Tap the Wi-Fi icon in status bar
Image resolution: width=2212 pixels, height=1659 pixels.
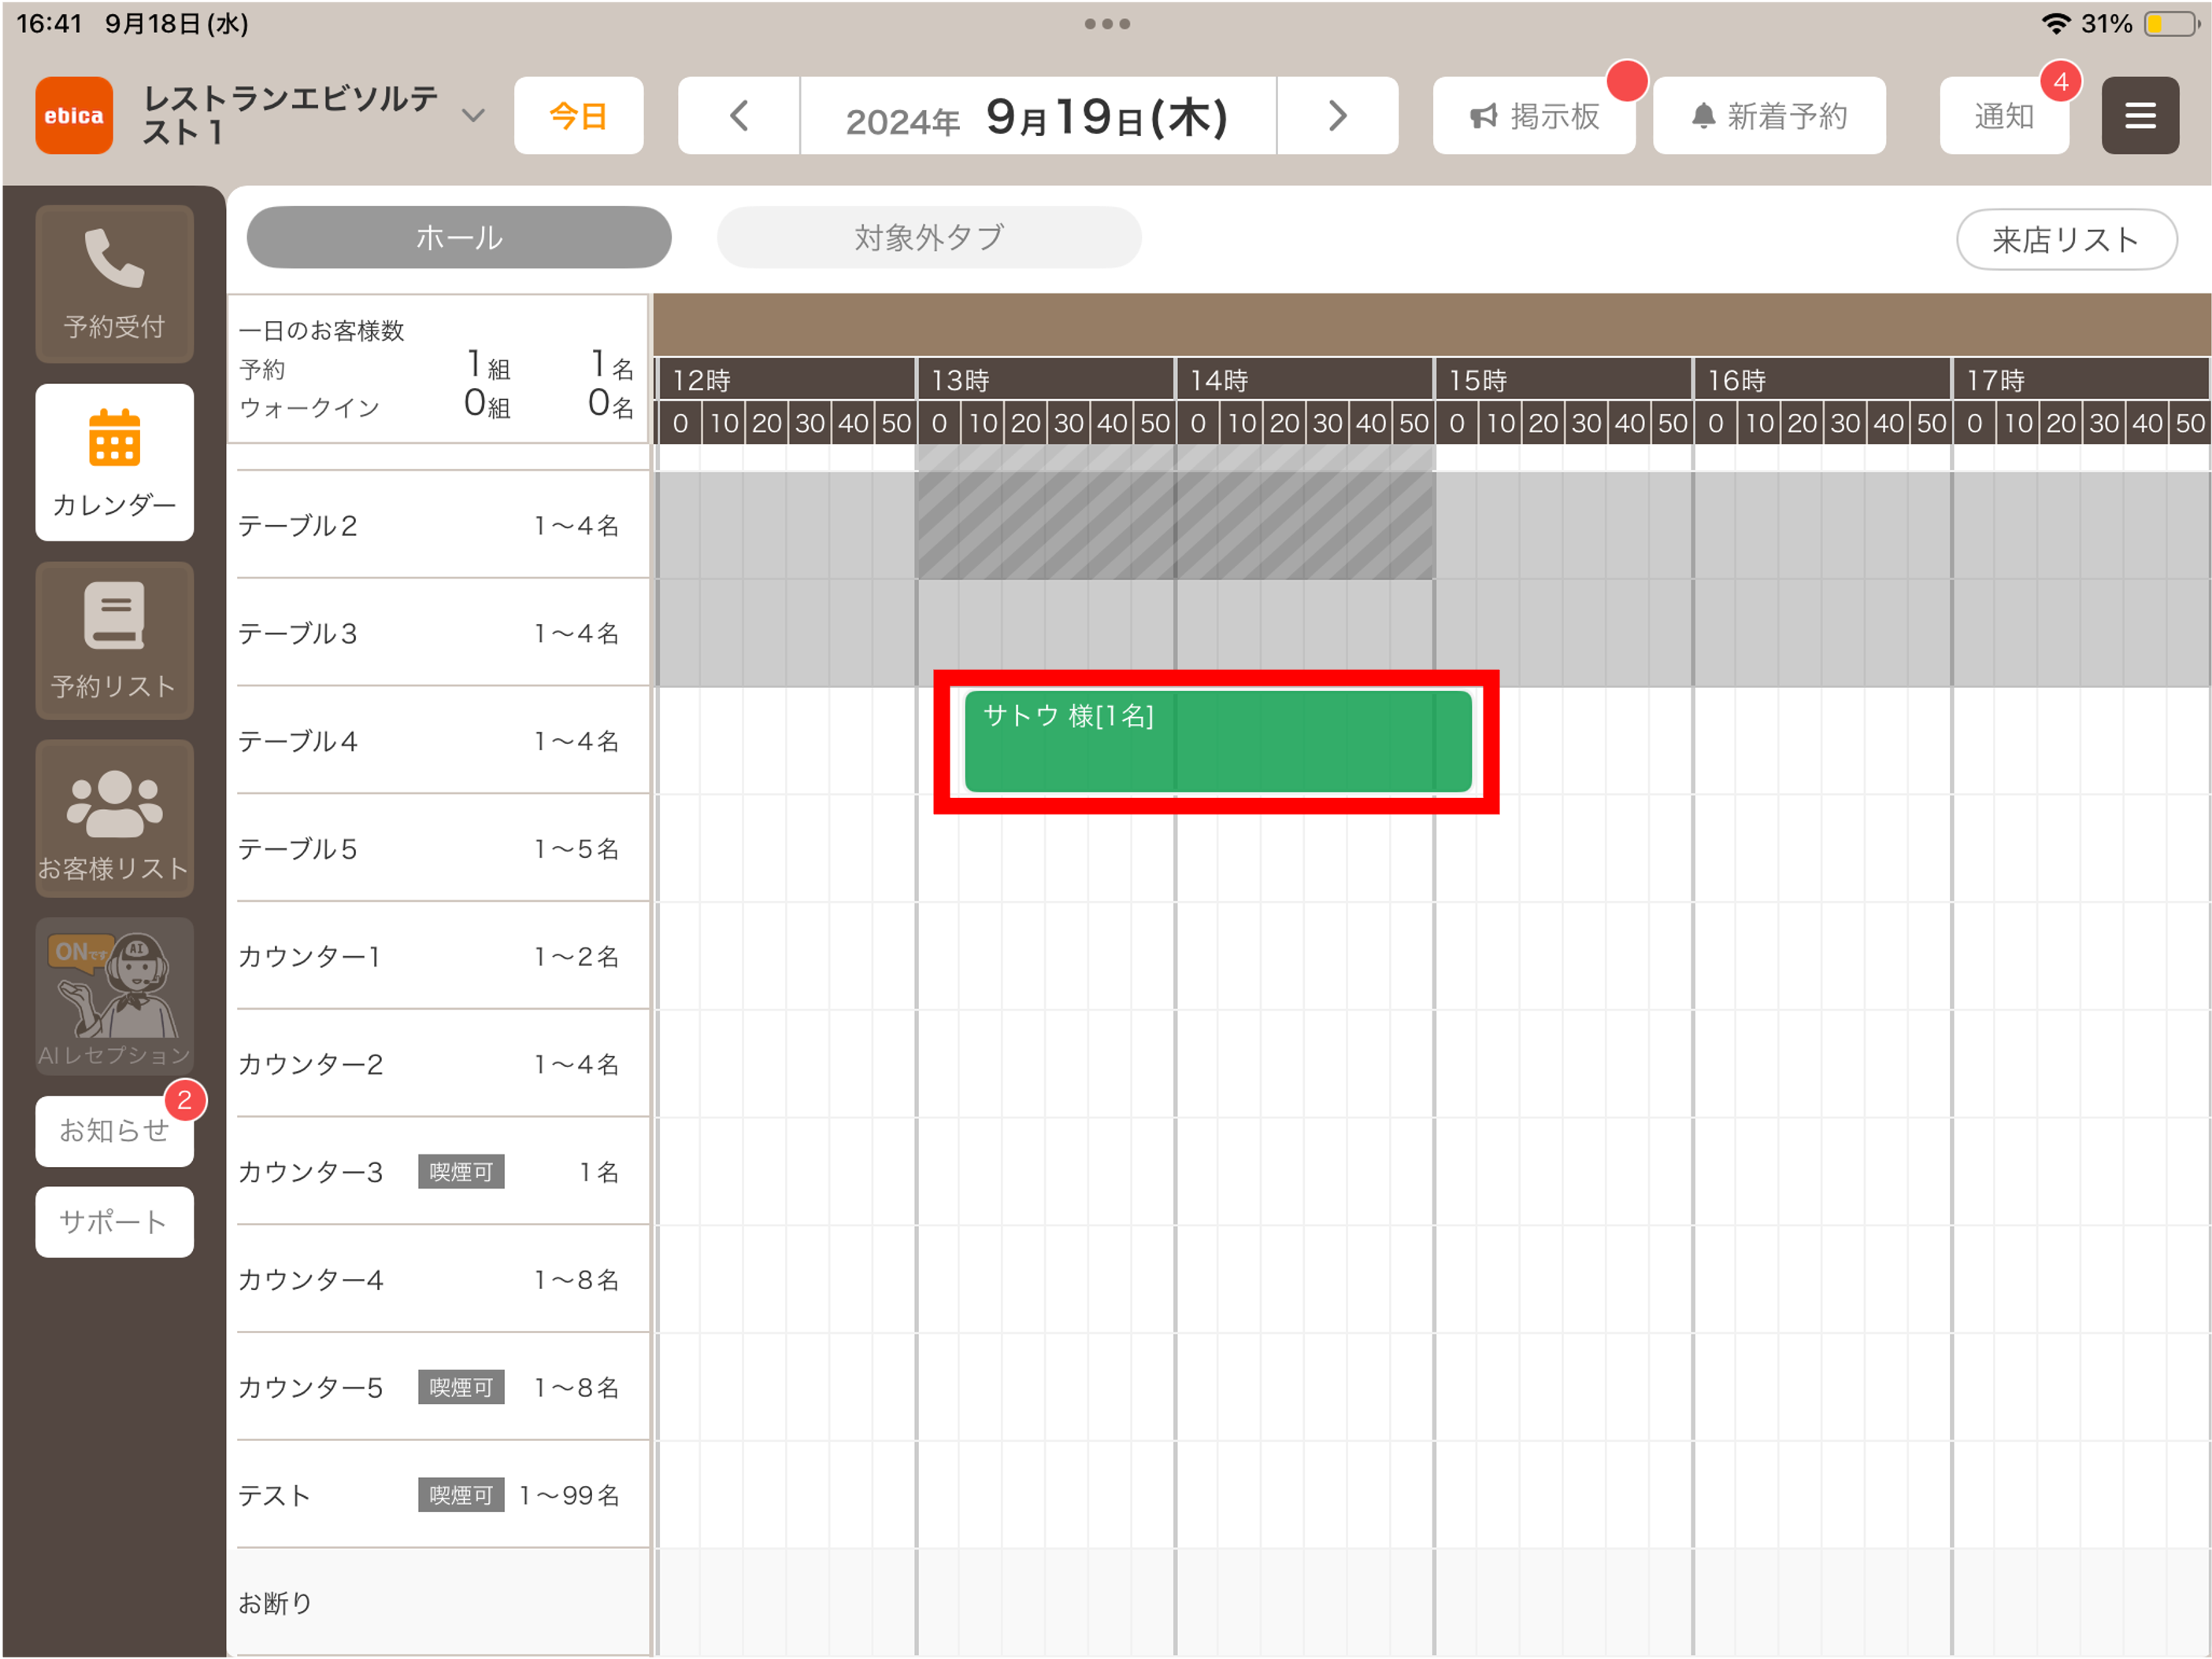(2056, 23)
